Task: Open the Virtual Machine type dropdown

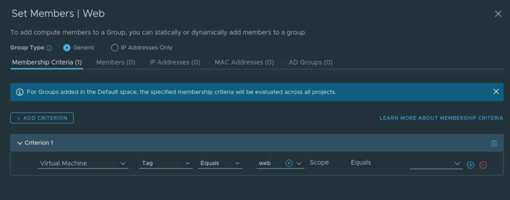Action: [83, 163]
